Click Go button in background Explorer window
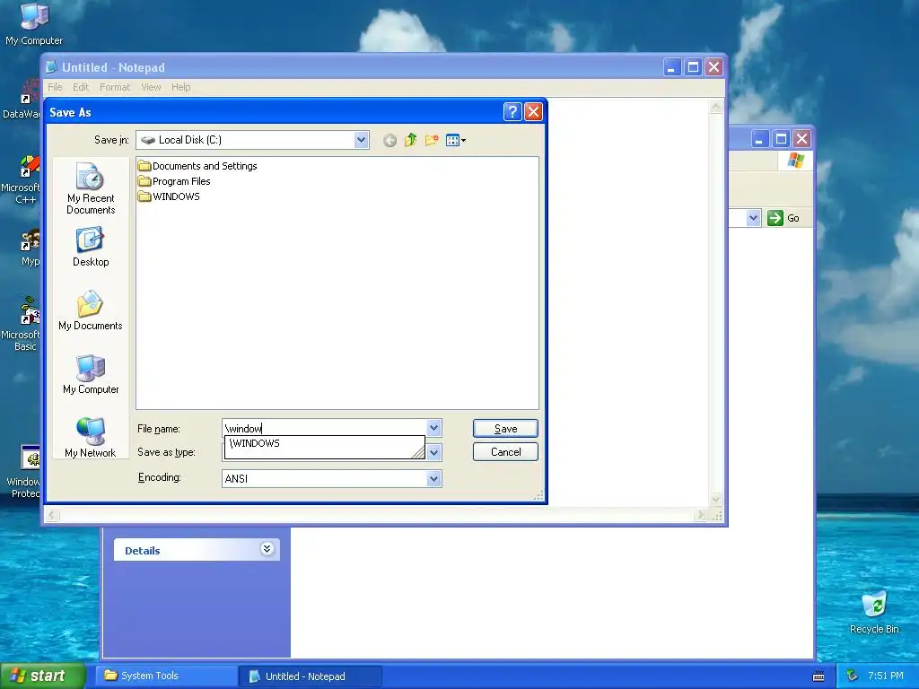 click(x=783, y=218)
